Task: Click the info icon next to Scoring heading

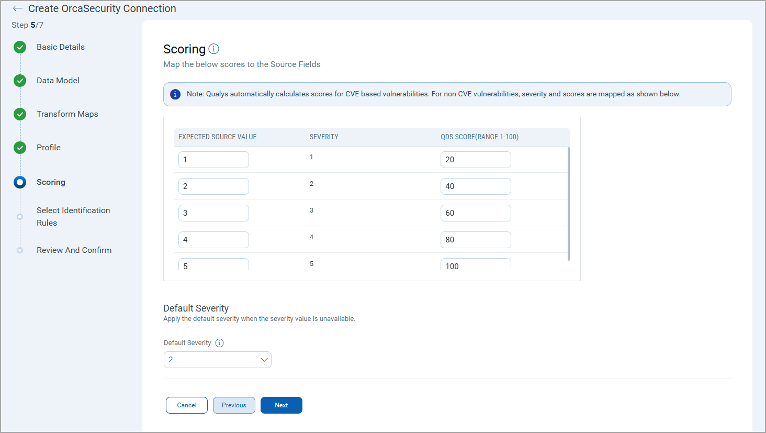Action: pos(213,49)
